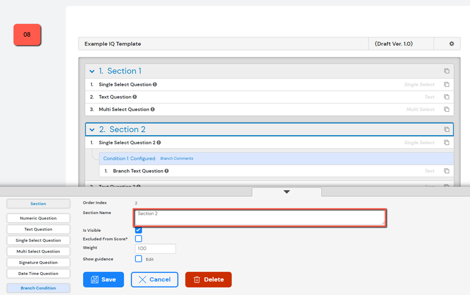
Task: Collapse Section 1 with its chevron
Action: (x=92, y=71)
